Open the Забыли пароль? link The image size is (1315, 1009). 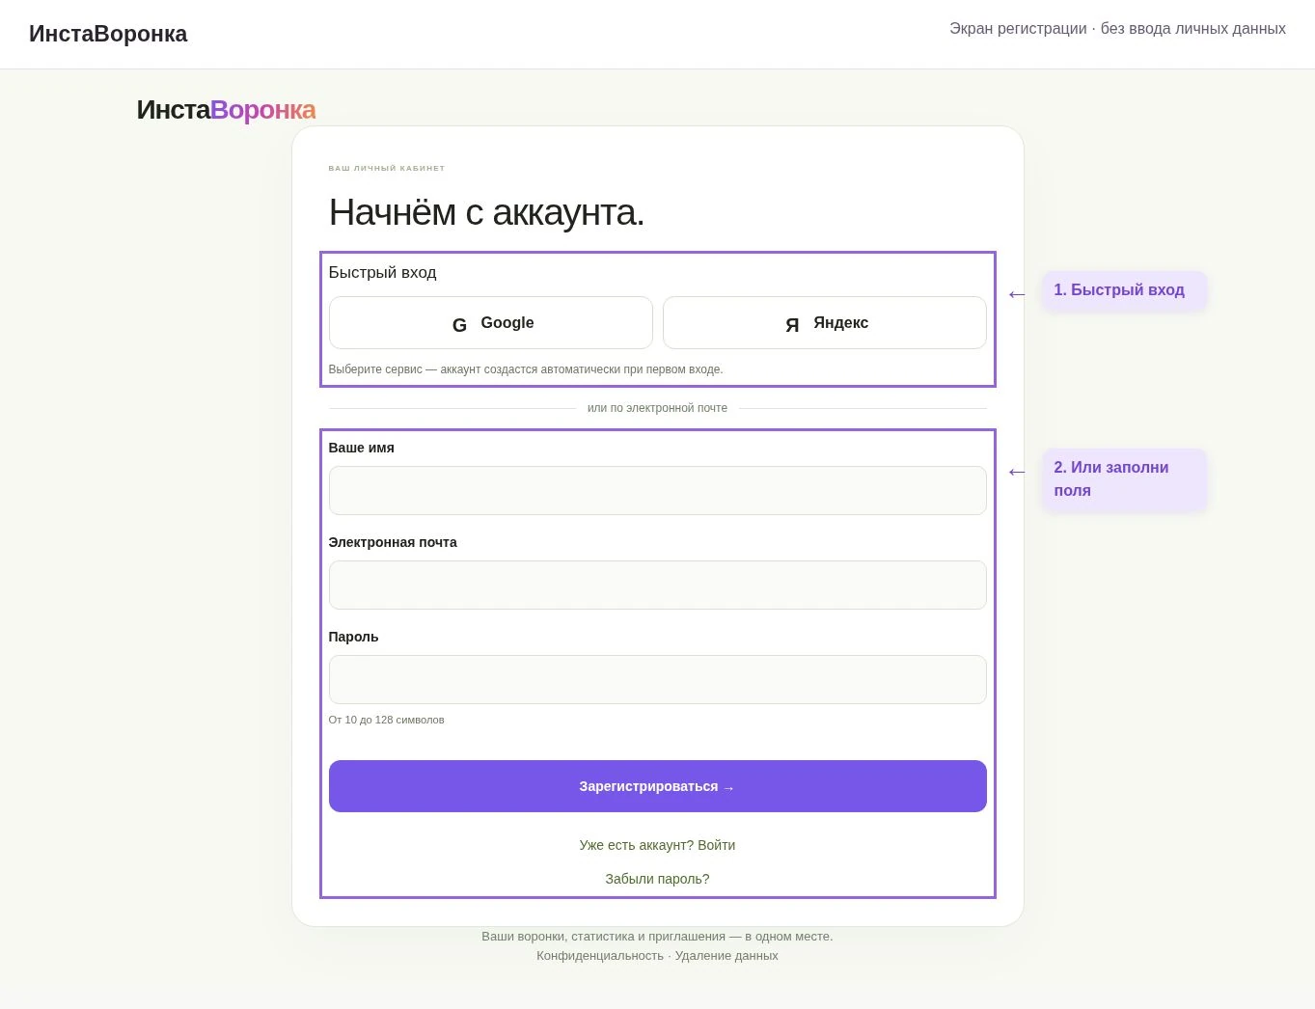(x=657, y=879)
